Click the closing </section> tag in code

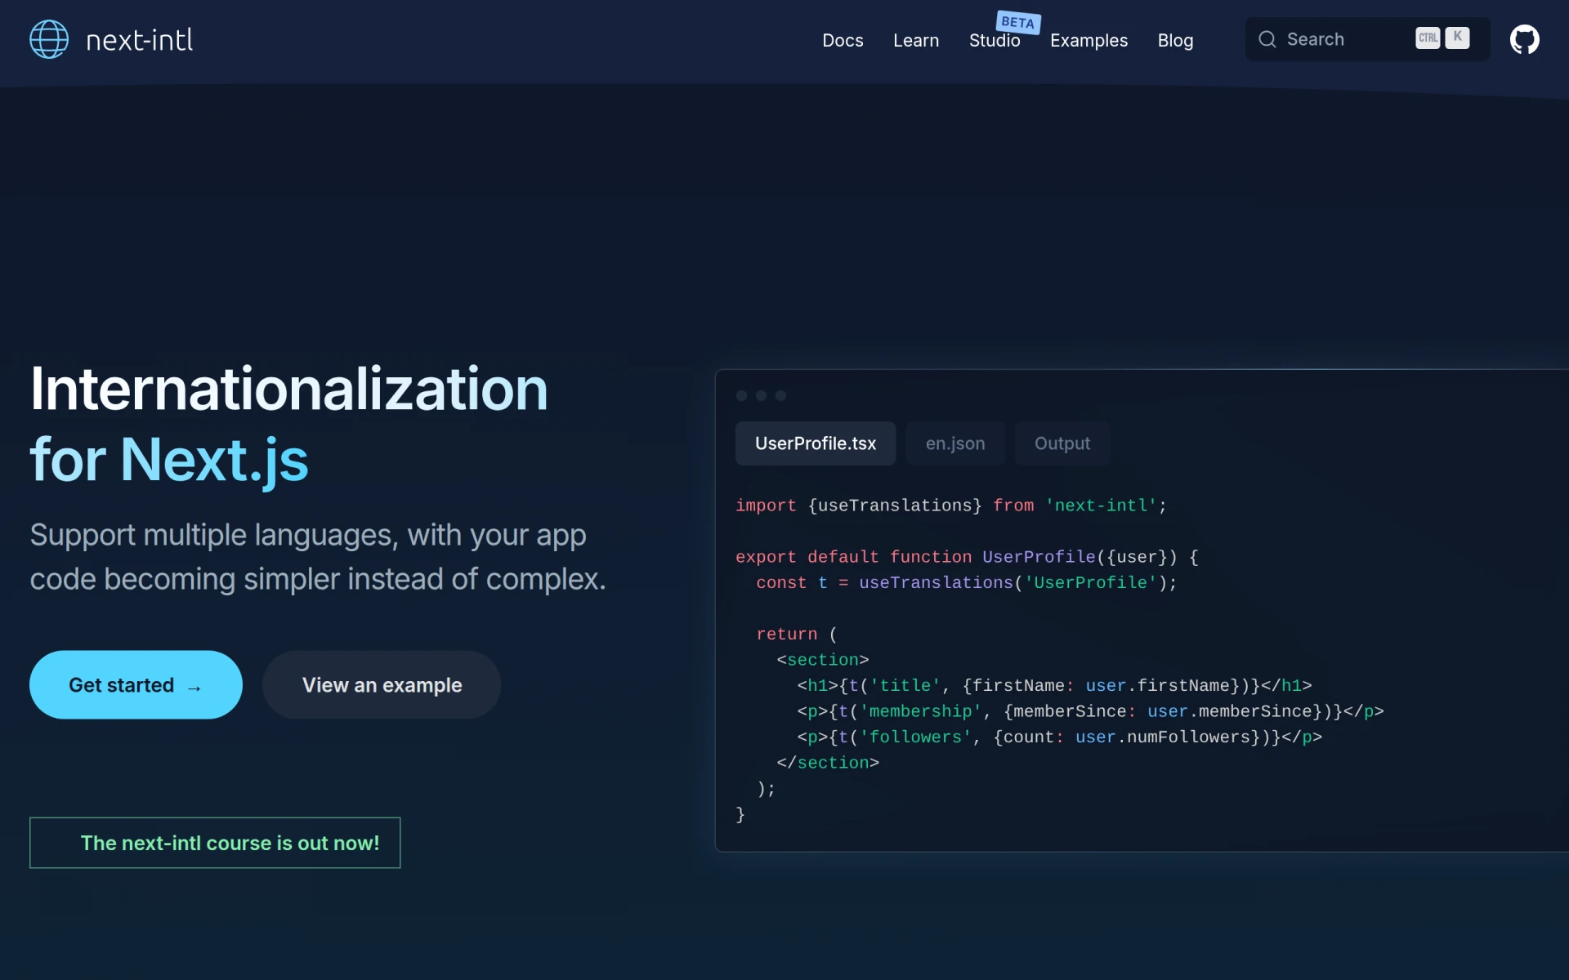tap(828, 763)
